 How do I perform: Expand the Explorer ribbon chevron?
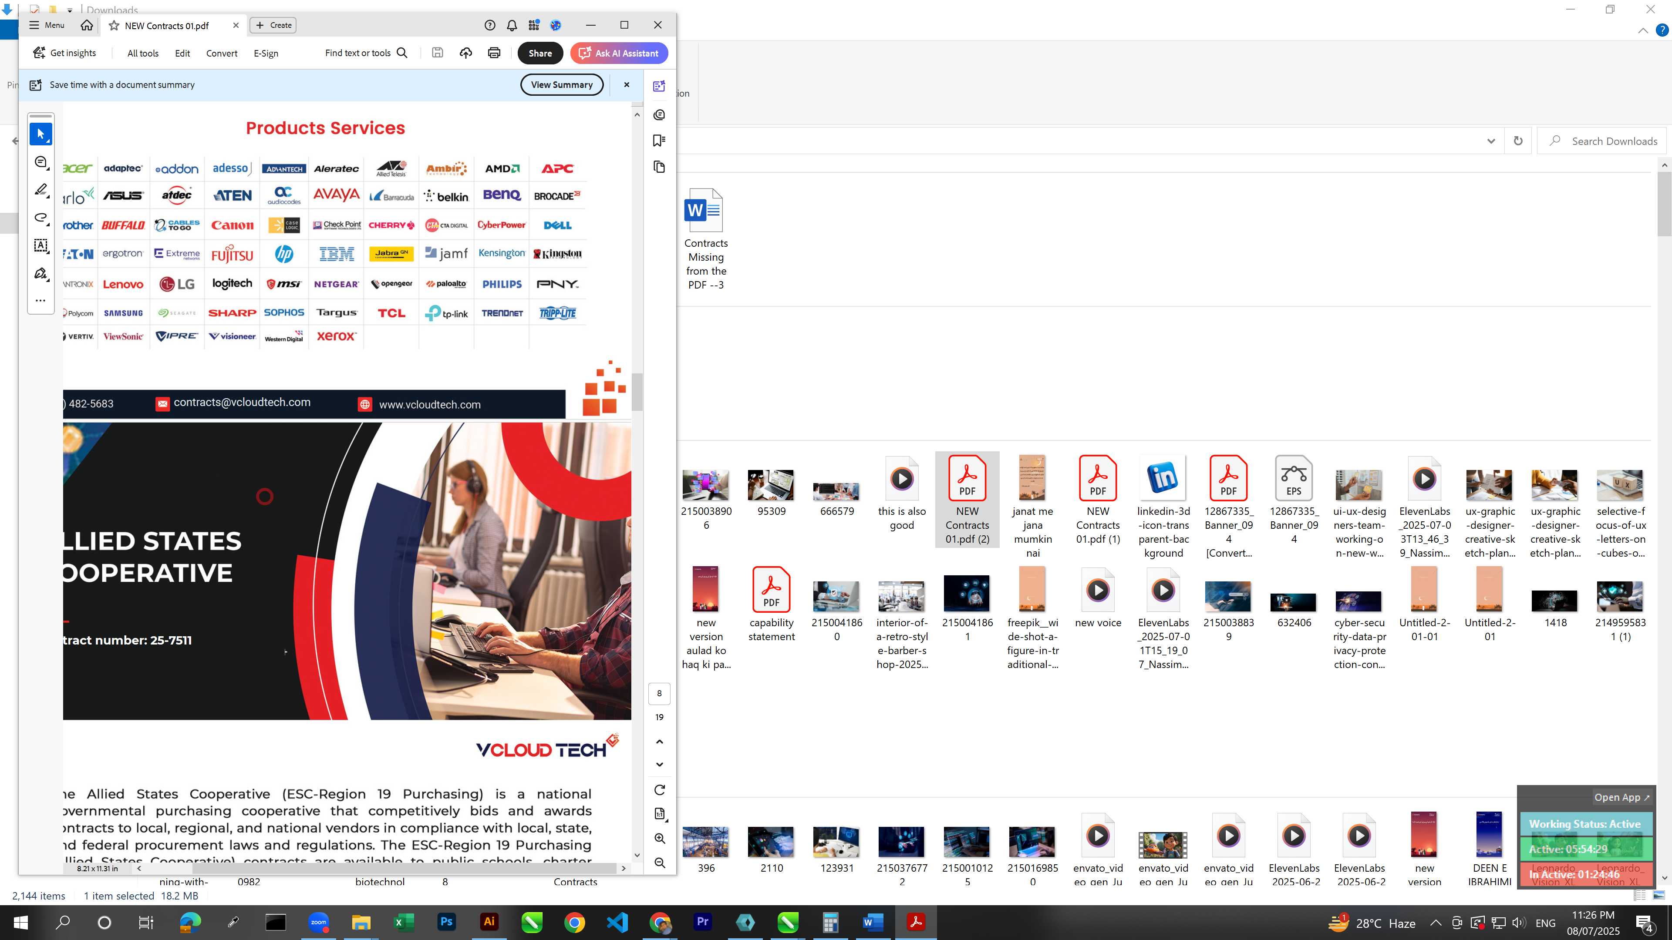click(x=1643, y=30)
